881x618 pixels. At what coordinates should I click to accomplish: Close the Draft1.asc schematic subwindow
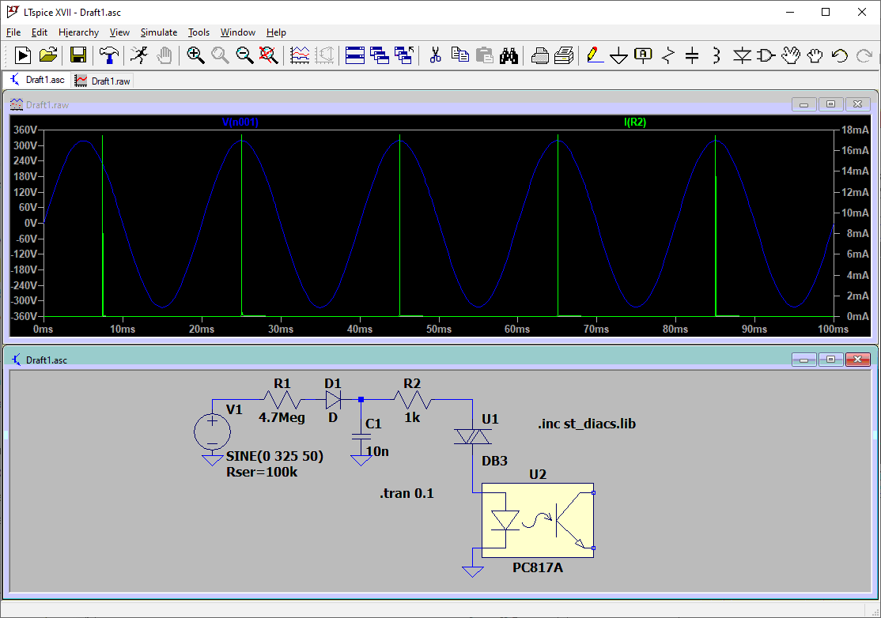click(x=857, y=360)
